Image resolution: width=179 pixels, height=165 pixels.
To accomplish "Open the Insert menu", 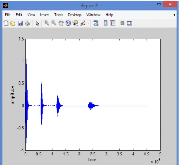I will pos(44,14).
